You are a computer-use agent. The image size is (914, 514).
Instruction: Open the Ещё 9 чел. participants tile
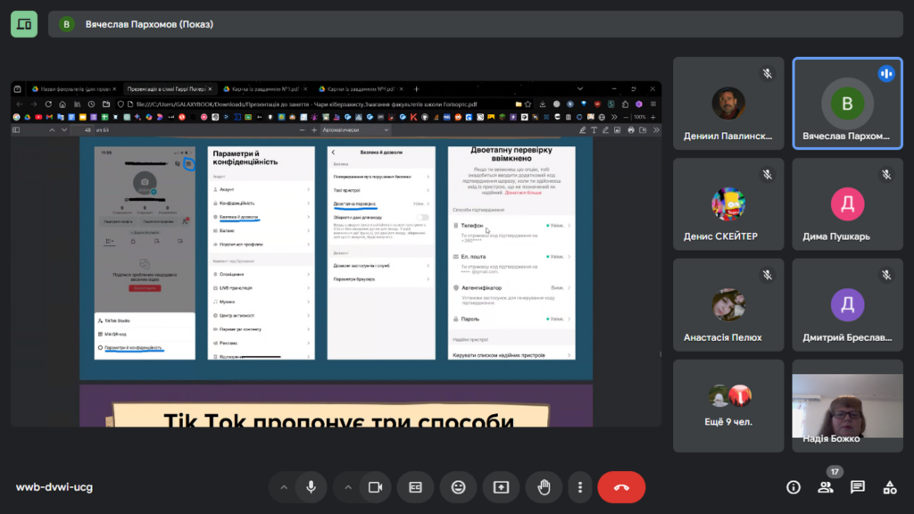728,406
